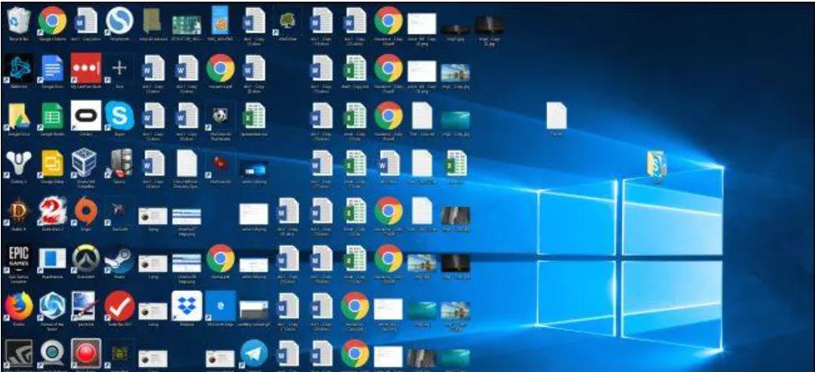The width and height of the screenshot is (815, 372).
Task: Open the Firefox browser shortcut
Action: [18, 306]
